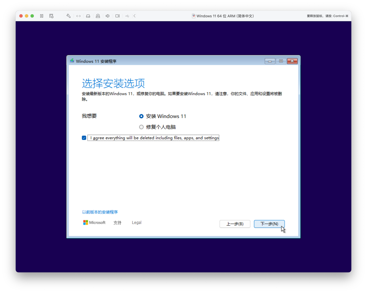Minimize the Windows 11 setup dialog
The image size is (367, 293).
coord(270,61)
